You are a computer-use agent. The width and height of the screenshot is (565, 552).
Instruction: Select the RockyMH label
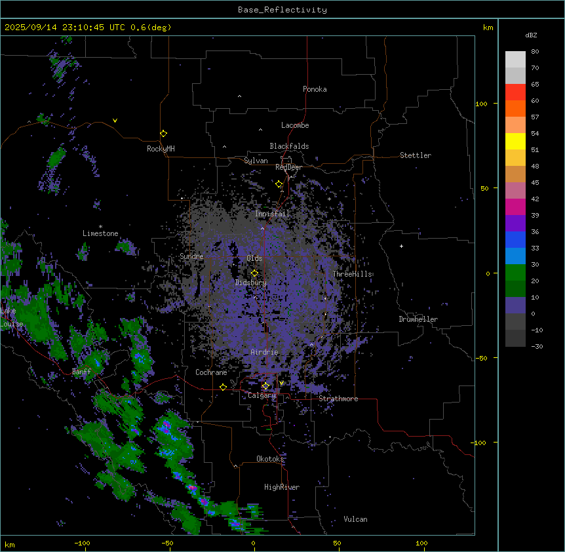[x=161, y=149]
